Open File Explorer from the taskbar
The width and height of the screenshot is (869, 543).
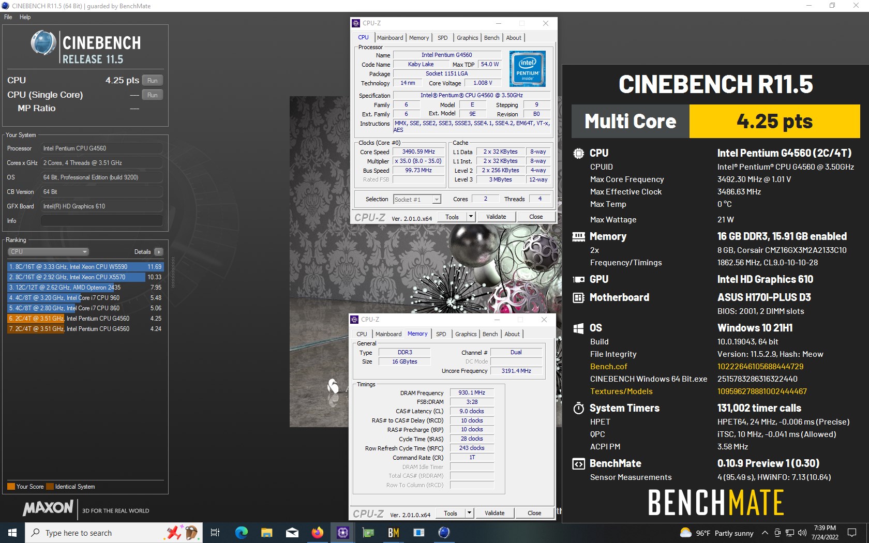(x=266, y=532)
